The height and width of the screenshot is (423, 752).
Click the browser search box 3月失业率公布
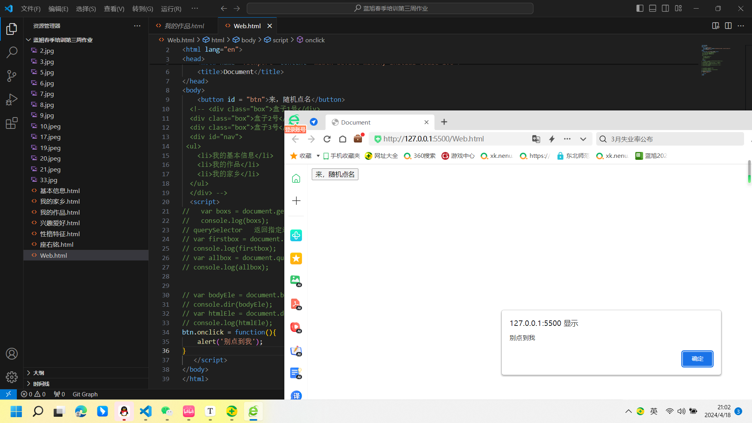point(670,139)
